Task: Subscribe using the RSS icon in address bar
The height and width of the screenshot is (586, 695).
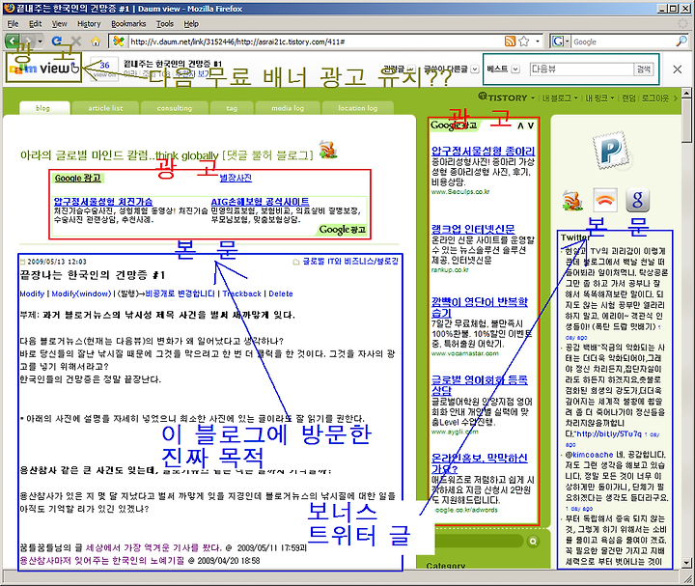Action: tap(511, 42)
